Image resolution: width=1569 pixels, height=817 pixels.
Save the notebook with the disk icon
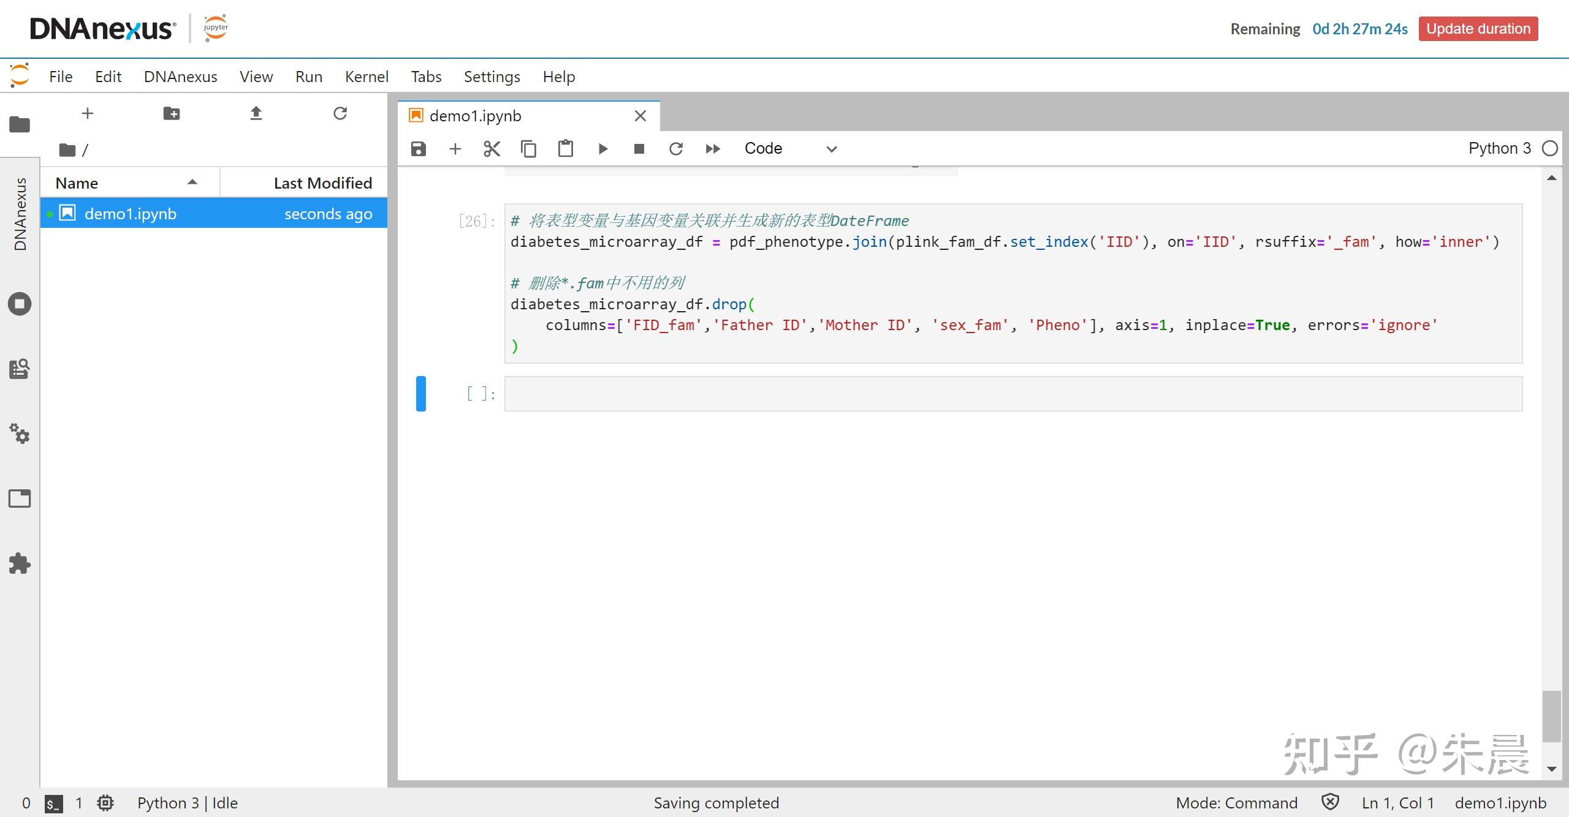tap(418, 149)
